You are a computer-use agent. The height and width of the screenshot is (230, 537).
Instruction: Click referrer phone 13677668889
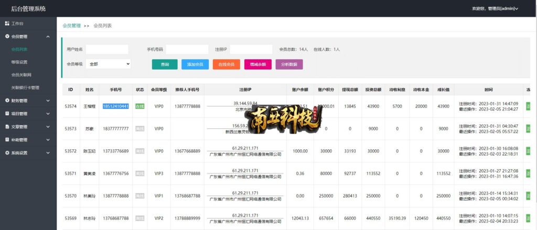(187, 151)
